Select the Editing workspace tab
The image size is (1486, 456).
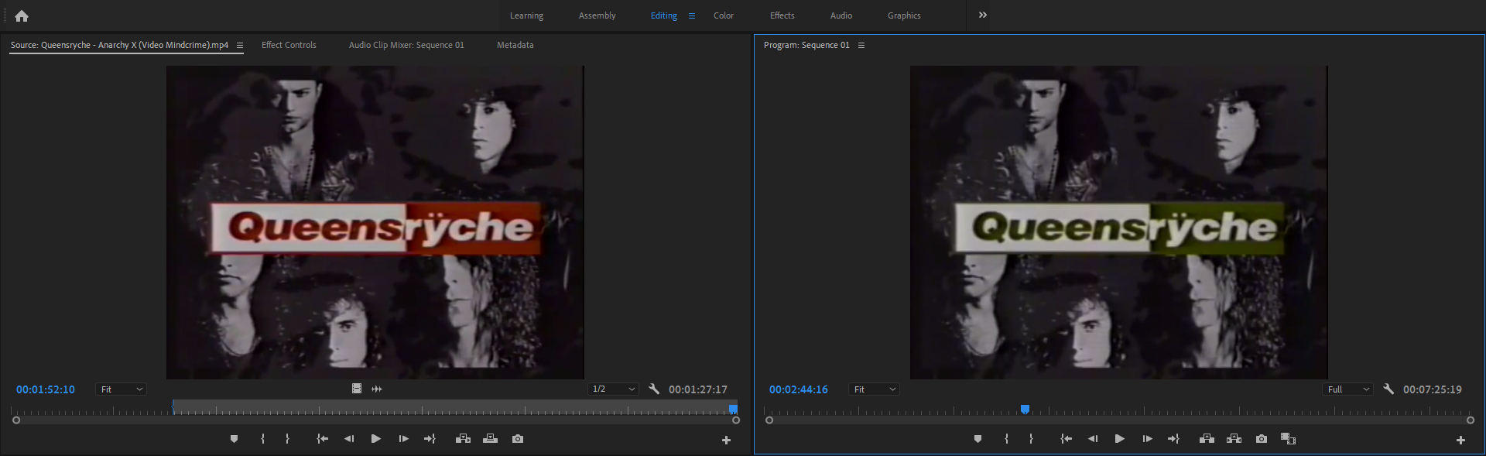pyautogui.click(x=663, y=15)
